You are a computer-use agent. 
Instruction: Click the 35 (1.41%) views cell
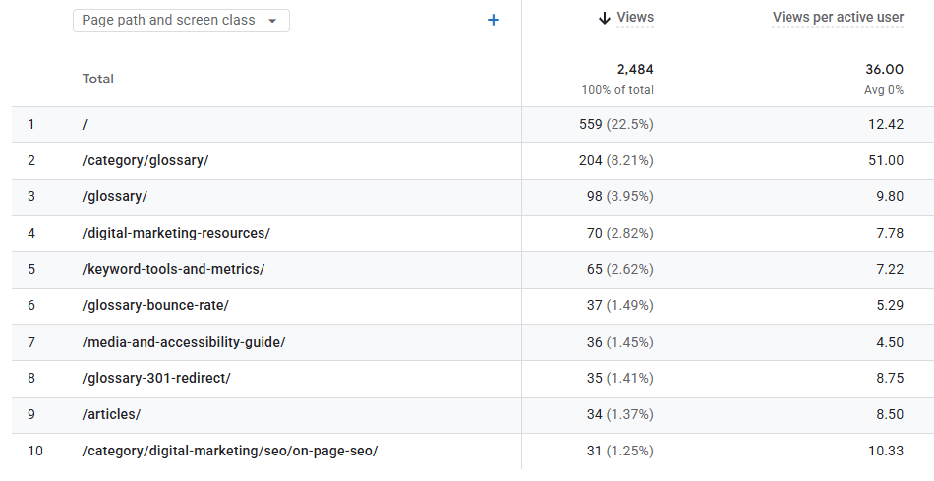tap(619, 378)
